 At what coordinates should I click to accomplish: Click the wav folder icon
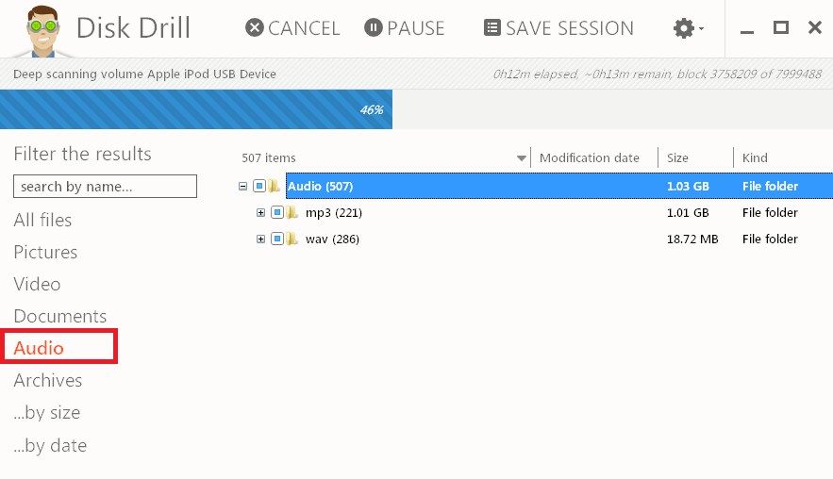coord(292,239)
